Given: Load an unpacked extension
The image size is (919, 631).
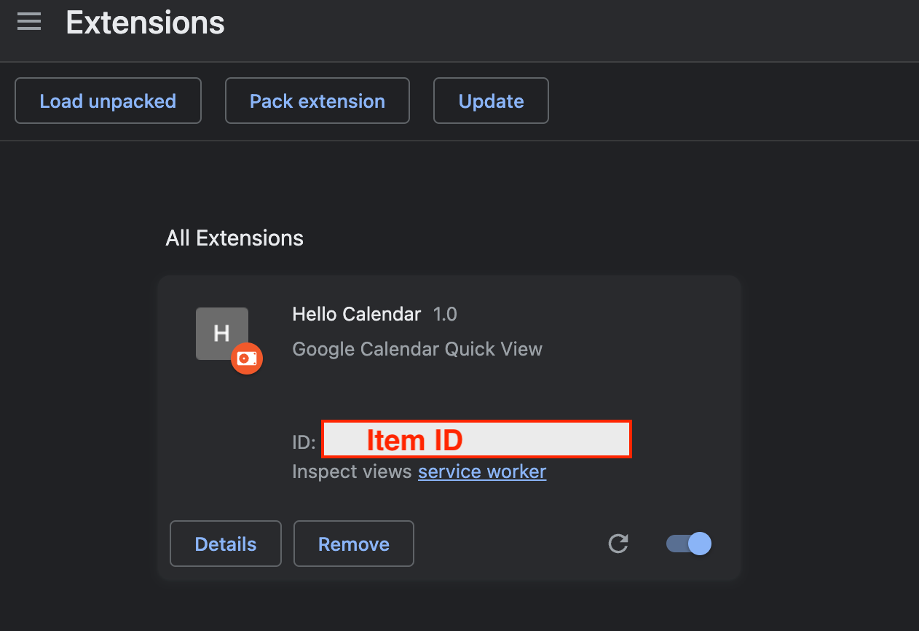Looking at the screenshot, I should pos(108,101).
